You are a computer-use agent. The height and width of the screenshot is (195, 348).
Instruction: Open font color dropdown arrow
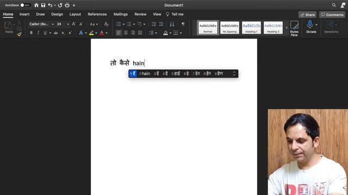[x=107, y=33]
